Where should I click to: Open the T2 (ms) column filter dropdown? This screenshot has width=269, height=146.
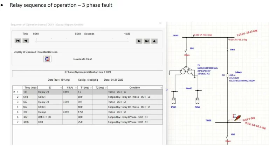pyautogui.click(x=106, y=88)
